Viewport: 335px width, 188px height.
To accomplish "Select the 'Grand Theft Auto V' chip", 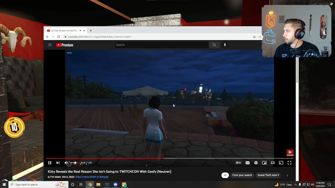I will coord(269,175).
